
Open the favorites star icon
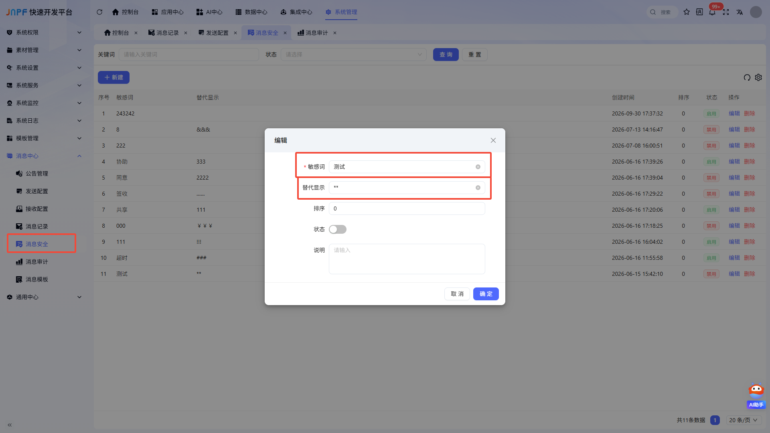(x=687, y=12)
